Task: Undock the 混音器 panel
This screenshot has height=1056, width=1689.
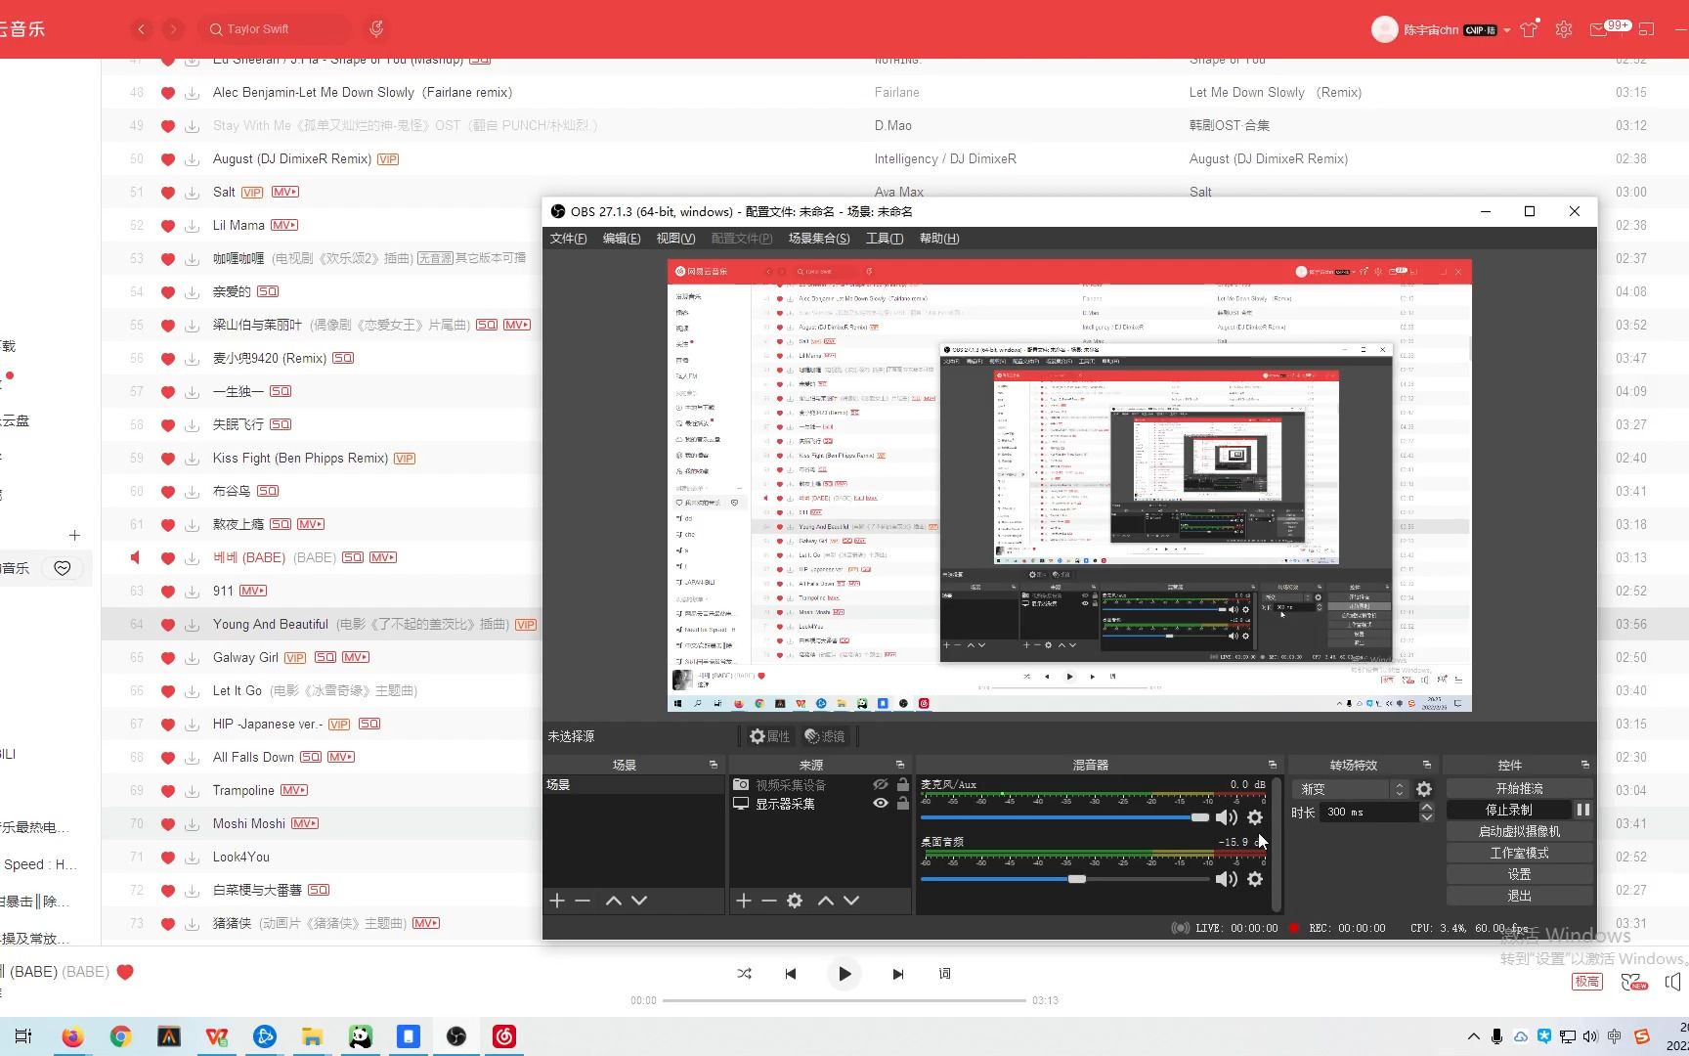Action: click(x=1273, y=765)
